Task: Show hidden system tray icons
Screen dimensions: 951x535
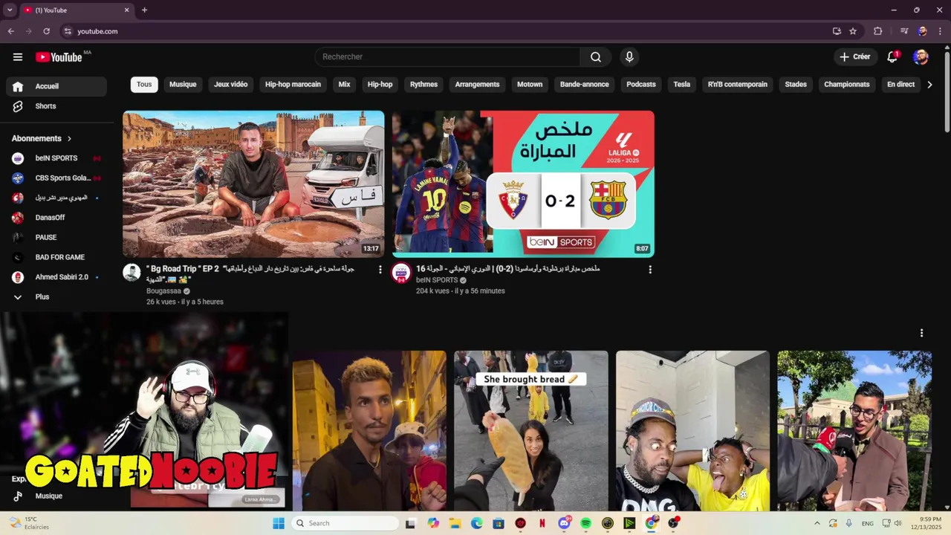Action: (x=817, y=523)
